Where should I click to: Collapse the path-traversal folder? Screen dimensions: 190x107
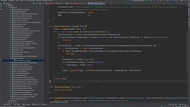[11, 58]
